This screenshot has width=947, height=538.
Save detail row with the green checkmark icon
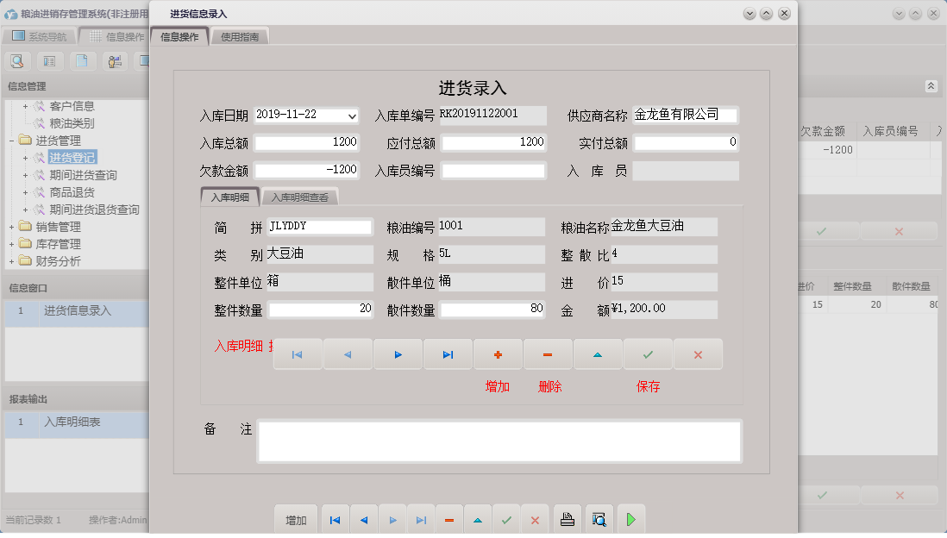(648, 353)
